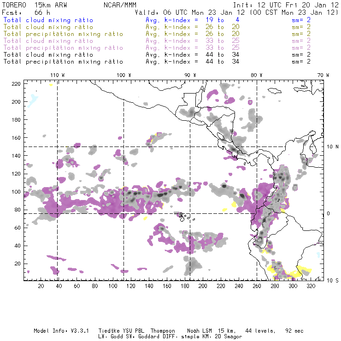Click the '320' tick label on the horizontal axis
The height and width of the screenshot is (341, 341).
[x=311, y=286]
